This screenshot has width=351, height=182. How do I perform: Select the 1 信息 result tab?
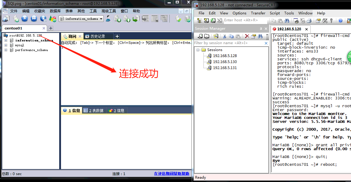coord(72,111)
